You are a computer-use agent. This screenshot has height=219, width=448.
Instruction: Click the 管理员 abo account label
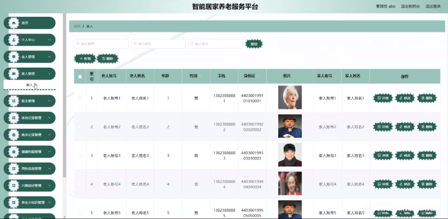tap(386, 6)
